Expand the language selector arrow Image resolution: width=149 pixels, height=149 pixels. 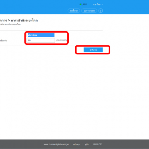[102, 4]
